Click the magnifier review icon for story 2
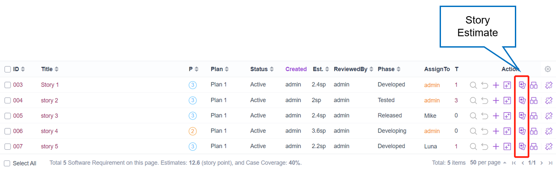556x189 pixels. pyautogui.click(x=473, y=100)
